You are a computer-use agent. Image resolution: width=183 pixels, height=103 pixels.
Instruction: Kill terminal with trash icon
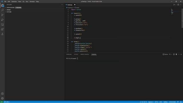pos(176,54)
